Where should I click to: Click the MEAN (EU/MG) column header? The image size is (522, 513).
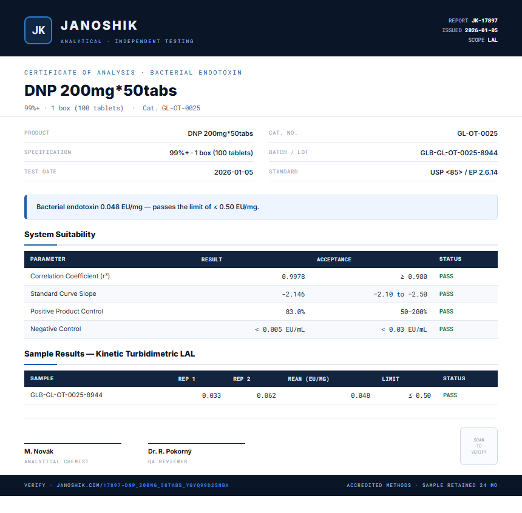308,379
